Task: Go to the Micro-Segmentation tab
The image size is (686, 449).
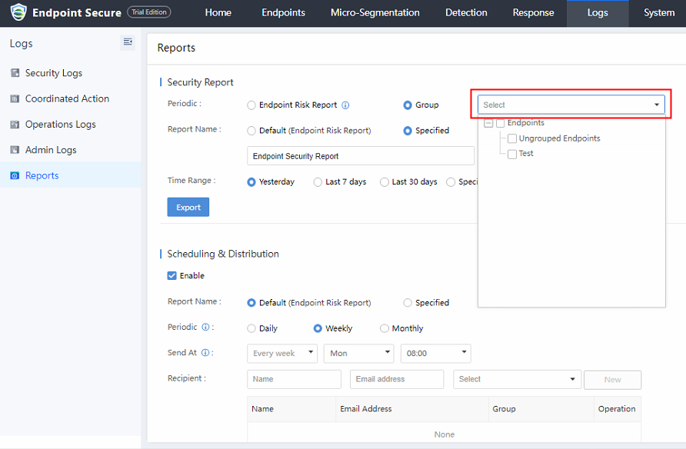Action: click(375, 13)
